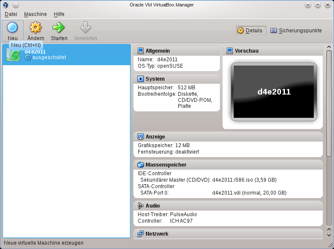Click the Vorschau section header
The image size is (334, 249).
coord(247,51)
